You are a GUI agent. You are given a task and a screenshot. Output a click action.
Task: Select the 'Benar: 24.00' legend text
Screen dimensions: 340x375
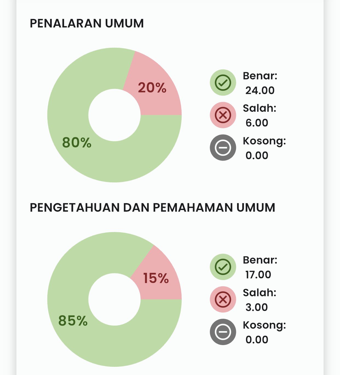click(260, 83)
